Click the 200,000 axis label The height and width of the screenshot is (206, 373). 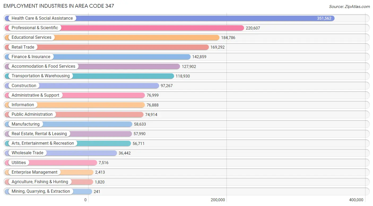pyautogui.click(x=217, y=199)
